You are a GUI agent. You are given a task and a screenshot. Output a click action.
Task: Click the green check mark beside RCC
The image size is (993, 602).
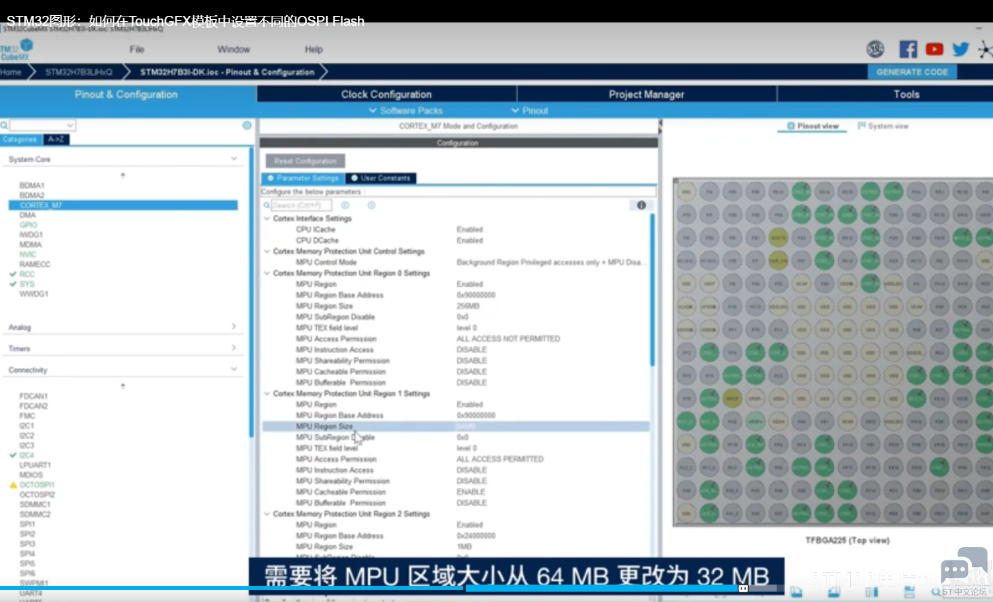pos(13,274)
